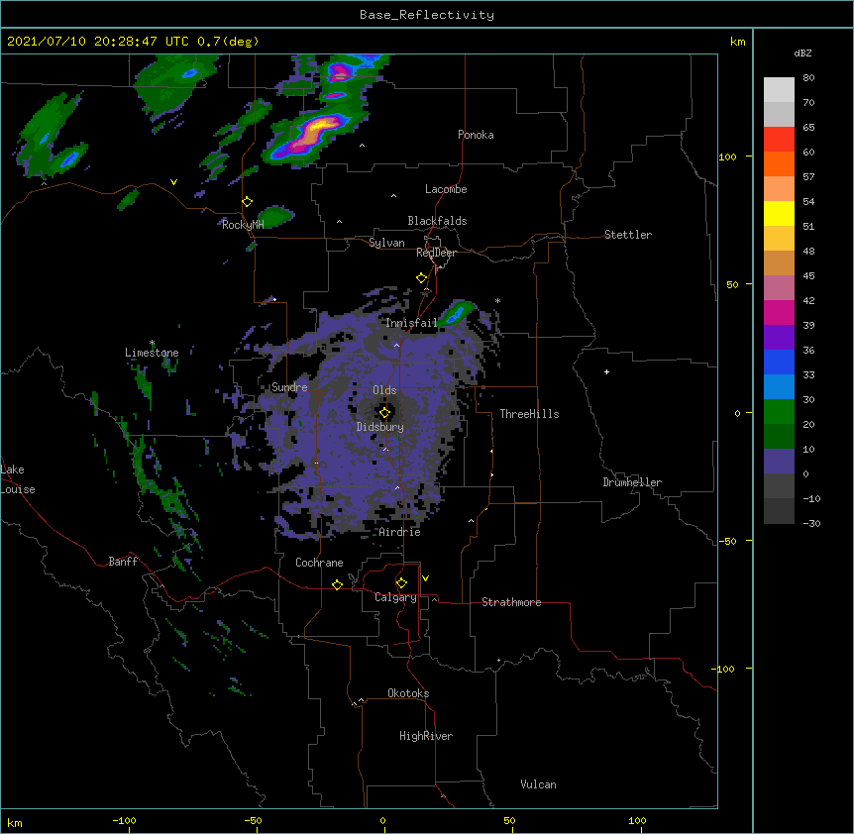Click the -100 tick on the bottom axis

coord(124,820)
